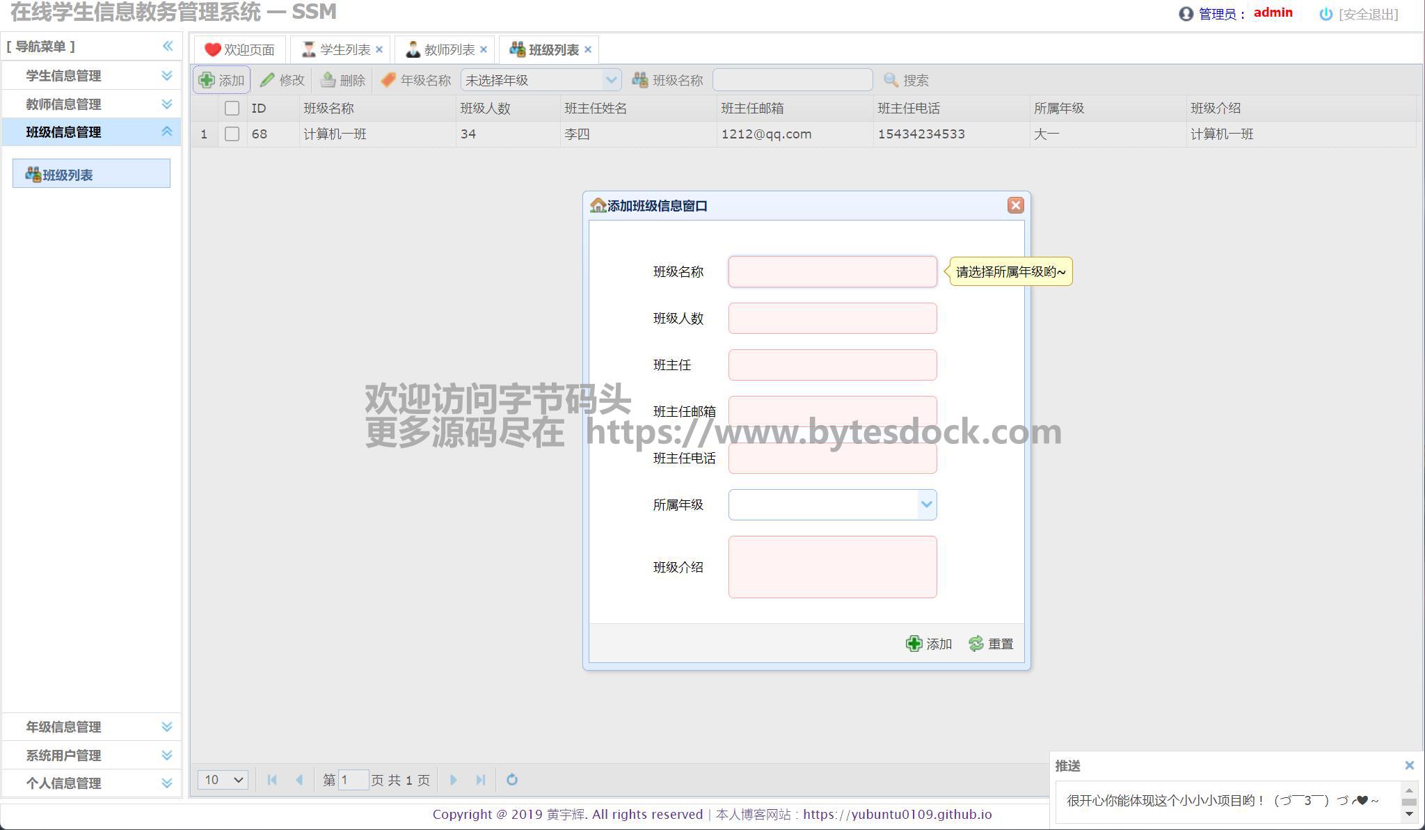The width and height of the screenshot is (1425, 830).
Task: Tick the header select-all checkbox
Action: (x=232, y=108)
